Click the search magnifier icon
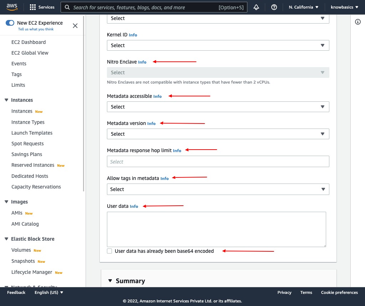This screenshot has width=365, height=306. tap(67, 7)
